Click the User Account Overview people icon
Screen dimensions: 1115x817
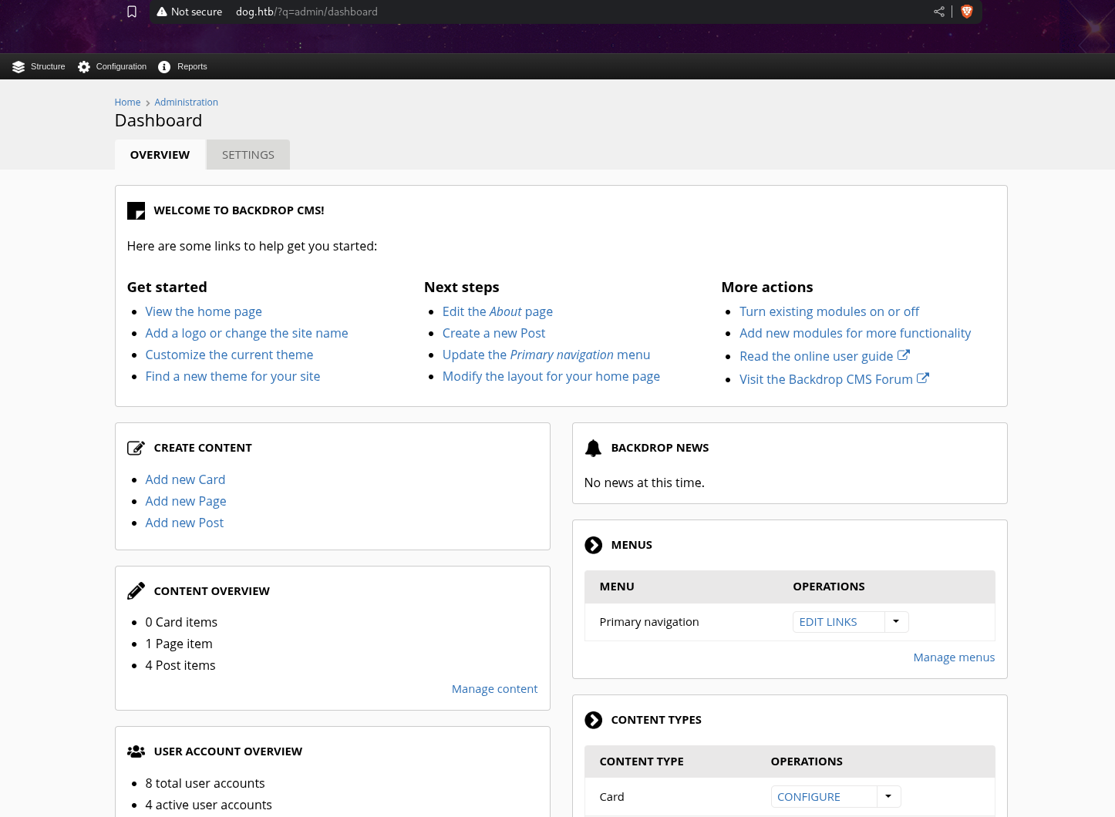[136, 751]
